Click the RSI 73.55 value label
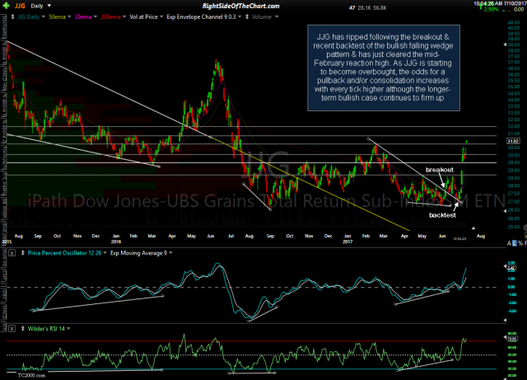The image size is (527, 380). tap(512, 338)
